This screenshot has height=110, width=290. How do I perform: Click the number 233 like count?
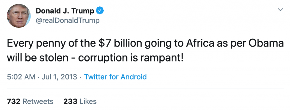pos(70,102)
